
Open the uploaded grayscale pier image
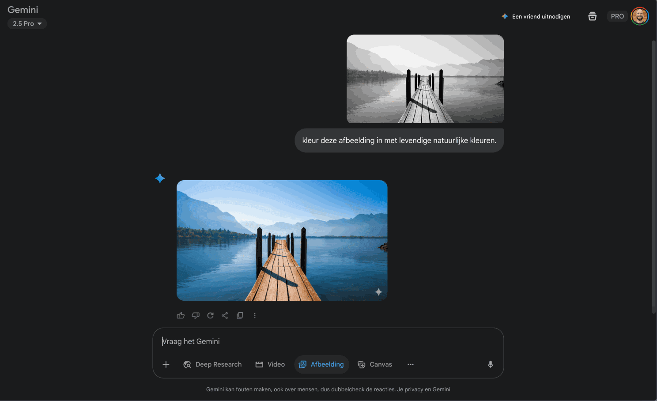coord(425,79)
